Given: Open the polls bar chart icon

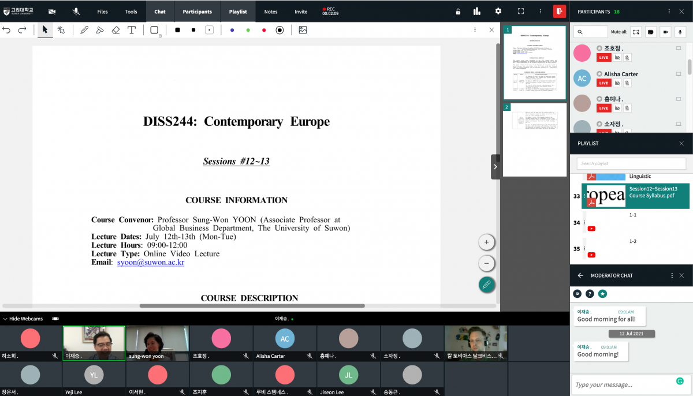Looking at the screenshot, I should (477, 12).
